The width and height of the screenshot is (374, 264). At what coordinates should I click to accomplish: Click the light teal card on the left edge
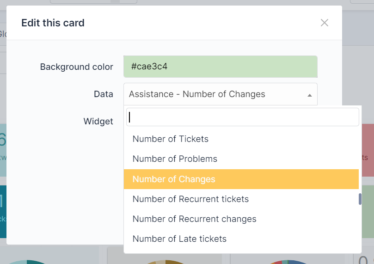tap(3, 150)
